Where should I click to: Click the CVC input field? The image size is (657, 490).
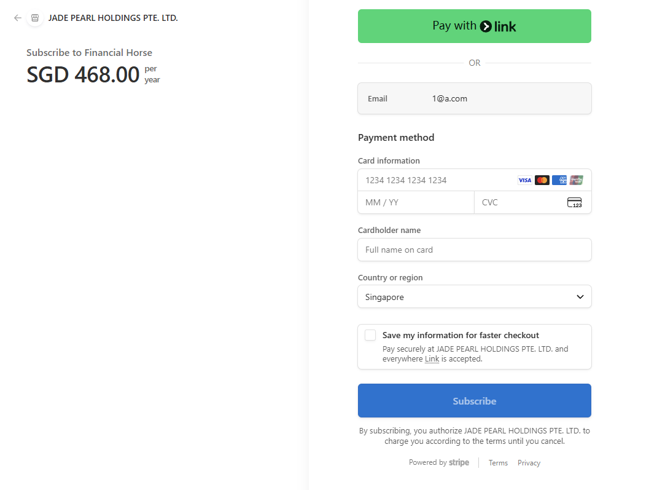[519, 202]
